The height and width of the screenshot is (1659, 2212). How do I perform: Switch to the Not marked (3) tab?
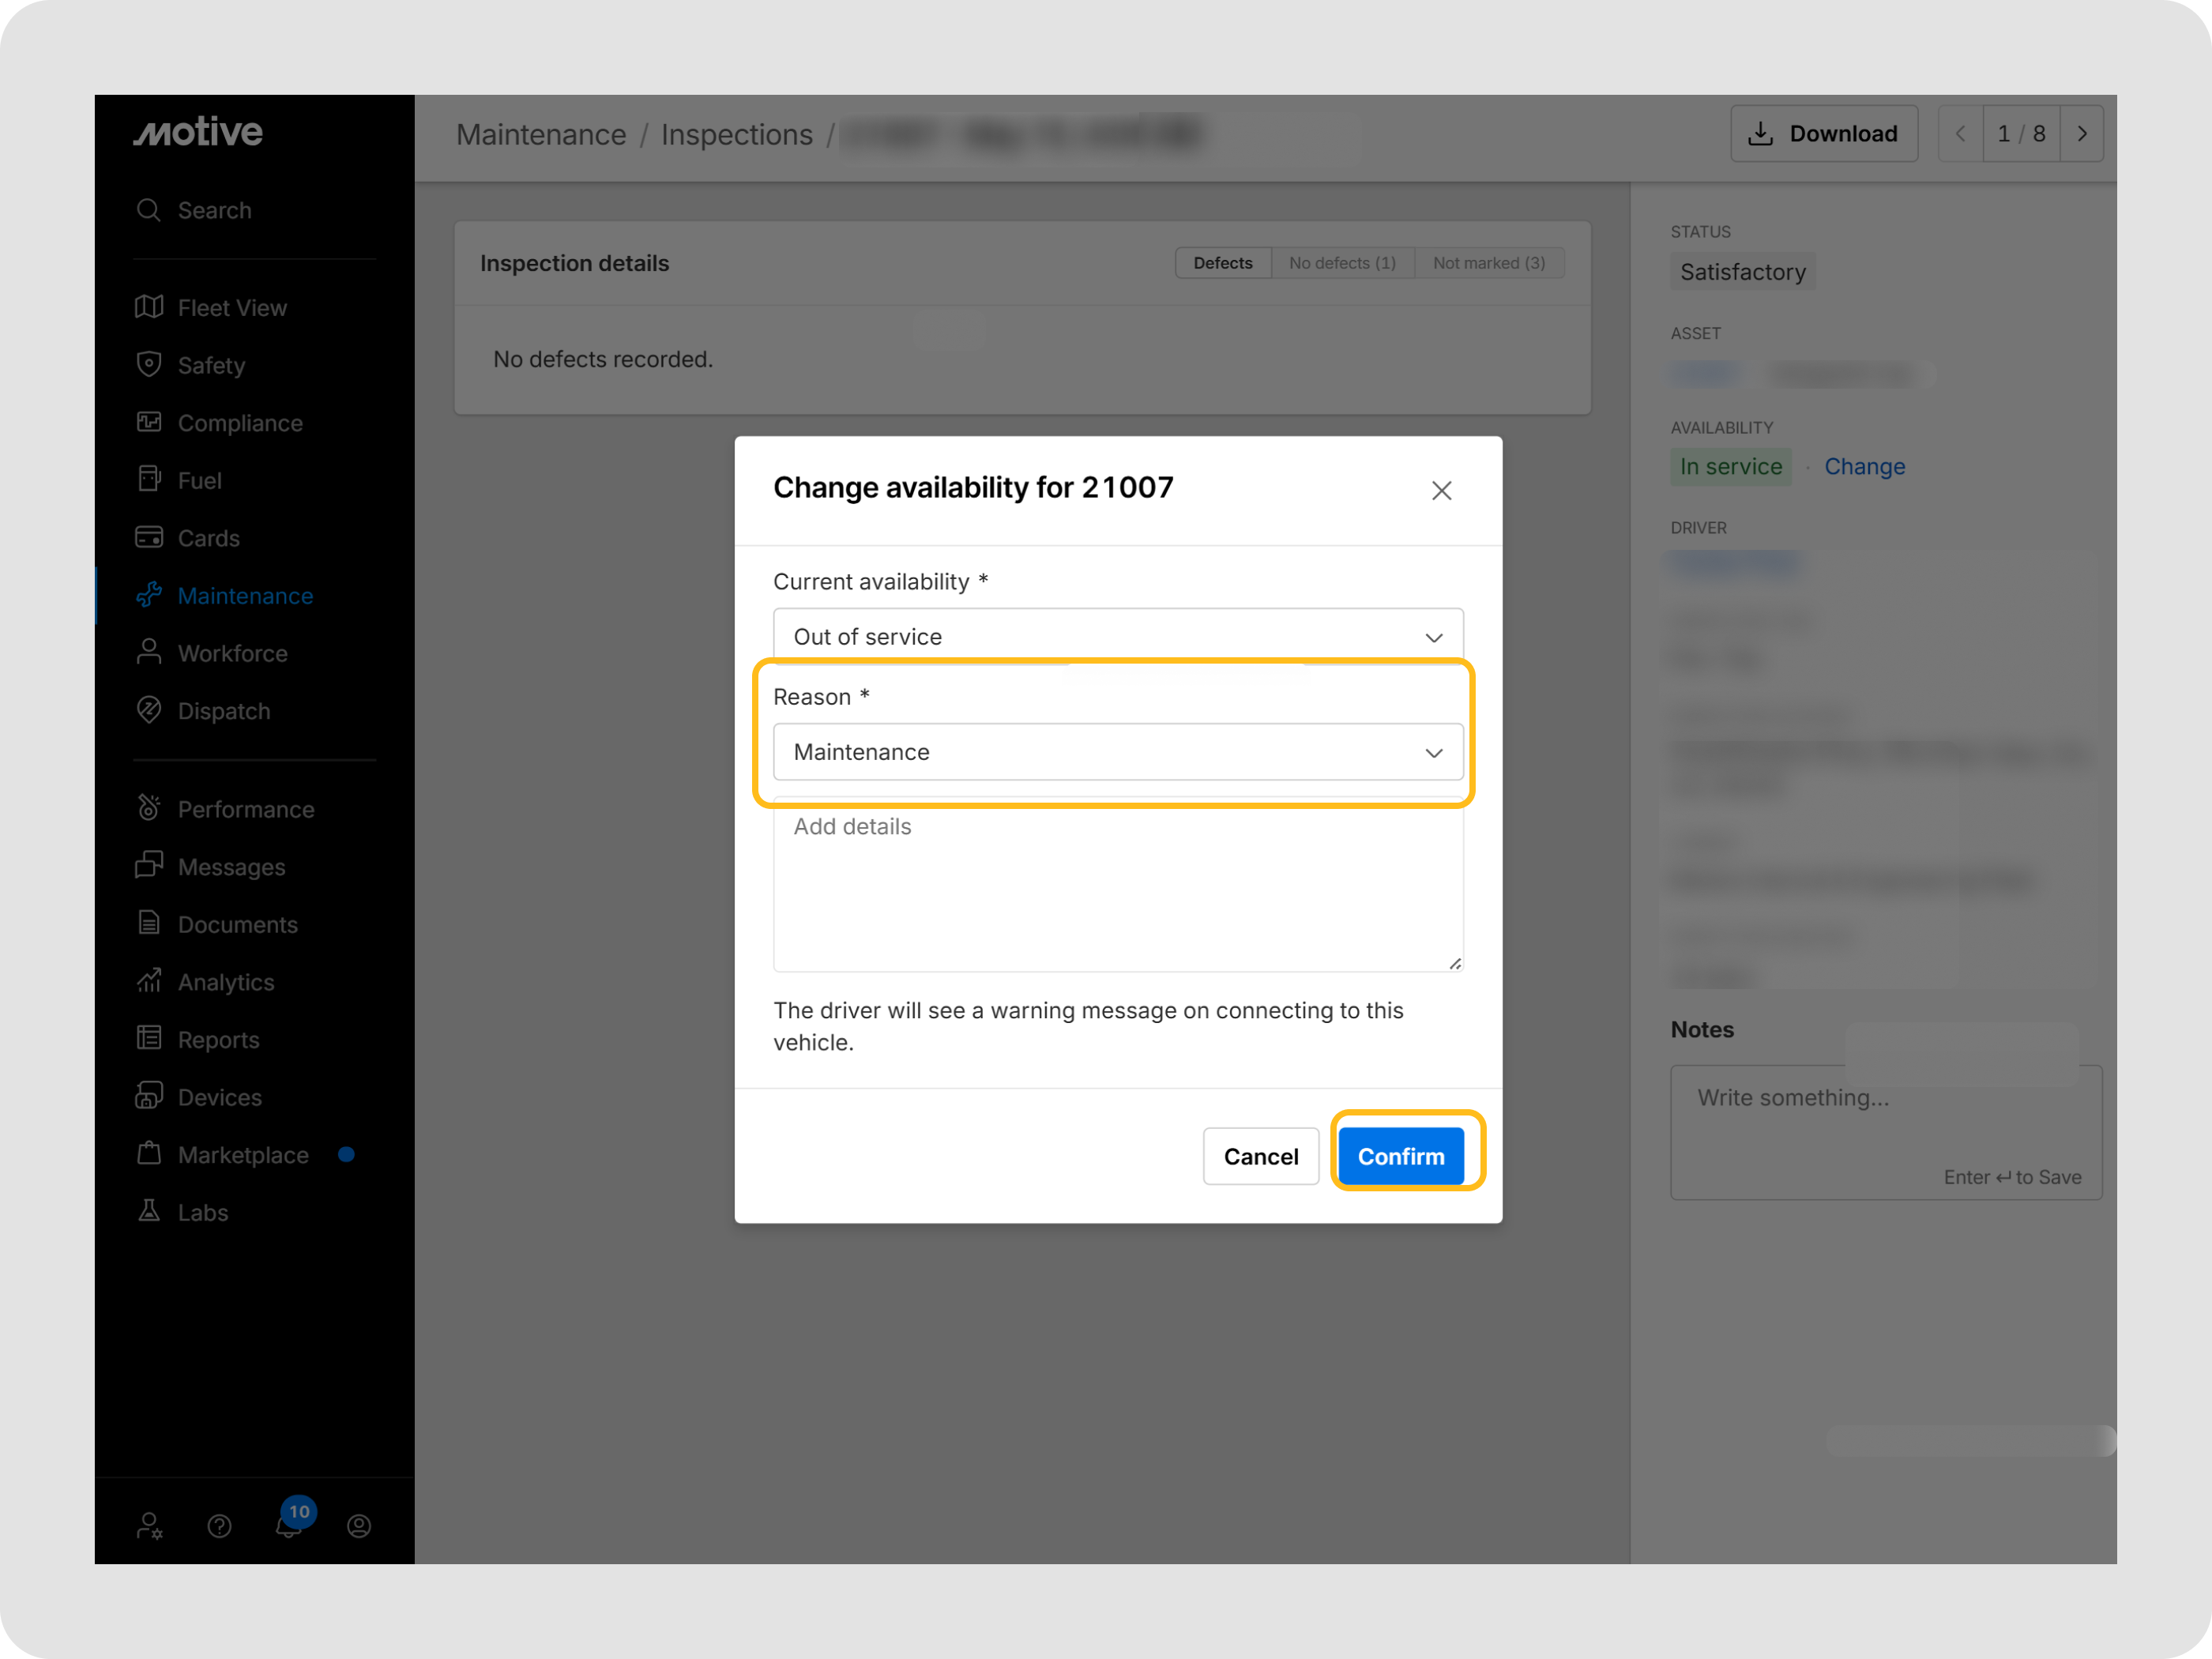point(1489,263)
